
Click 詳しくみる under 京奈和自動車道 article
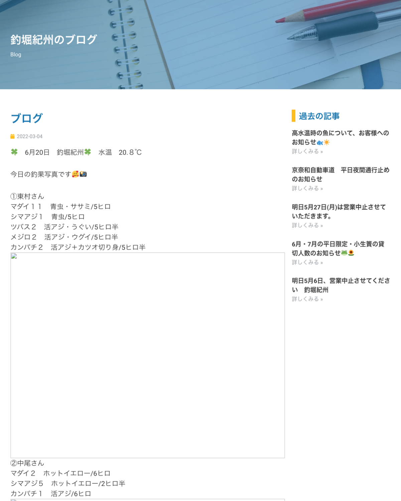pos(307,188)
